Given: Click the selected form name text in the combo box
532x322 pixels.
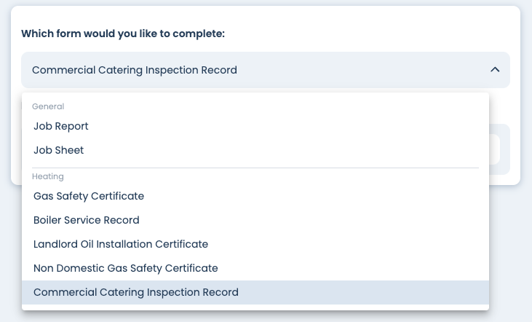Looking at the screenshot, I should pos(135,70).
